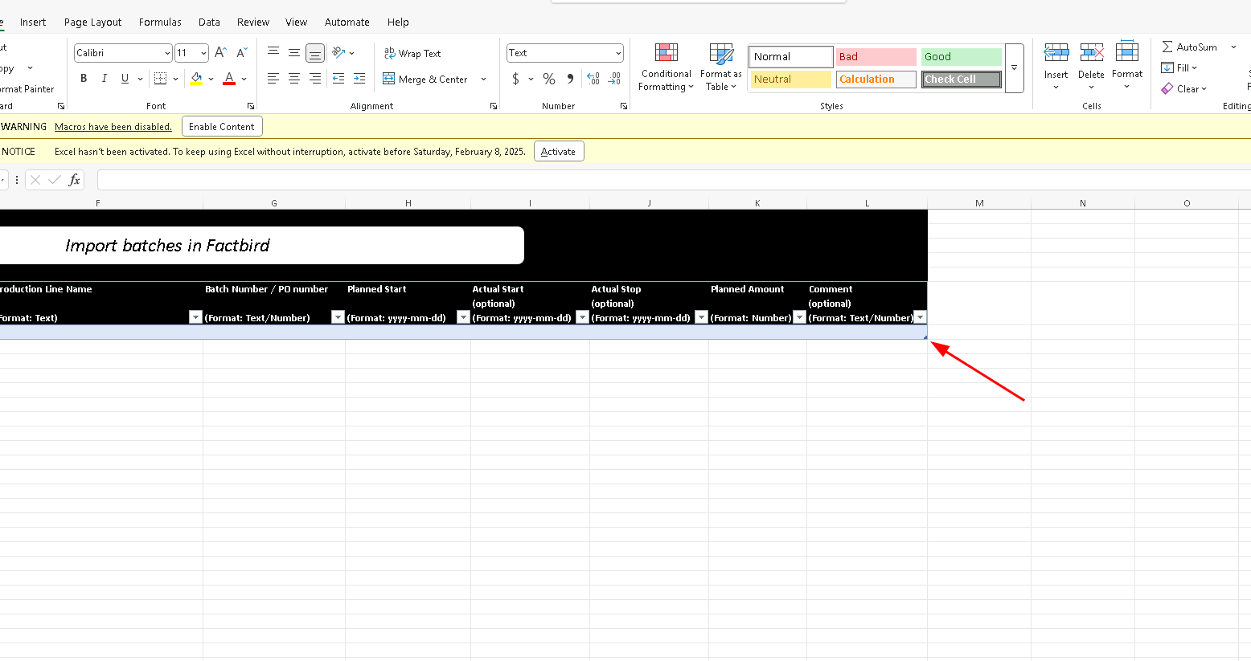Apply the Normal cell style
Image resolution: width=1251 pixels, height=661 pixels.
[791, 57]
